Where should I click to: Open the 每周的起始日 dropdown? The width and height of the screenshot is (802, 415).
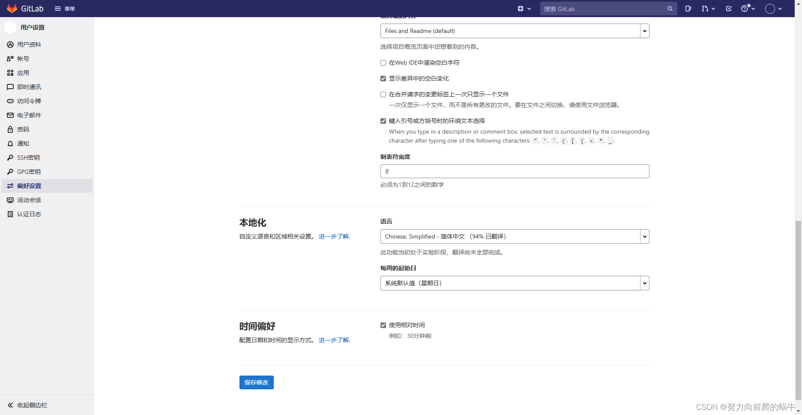515,283
